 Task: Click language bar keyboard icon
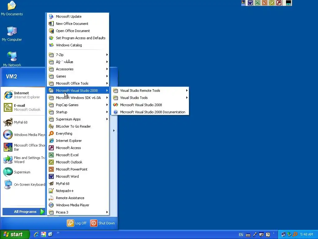pyautogui.click(x=248, y=235)
